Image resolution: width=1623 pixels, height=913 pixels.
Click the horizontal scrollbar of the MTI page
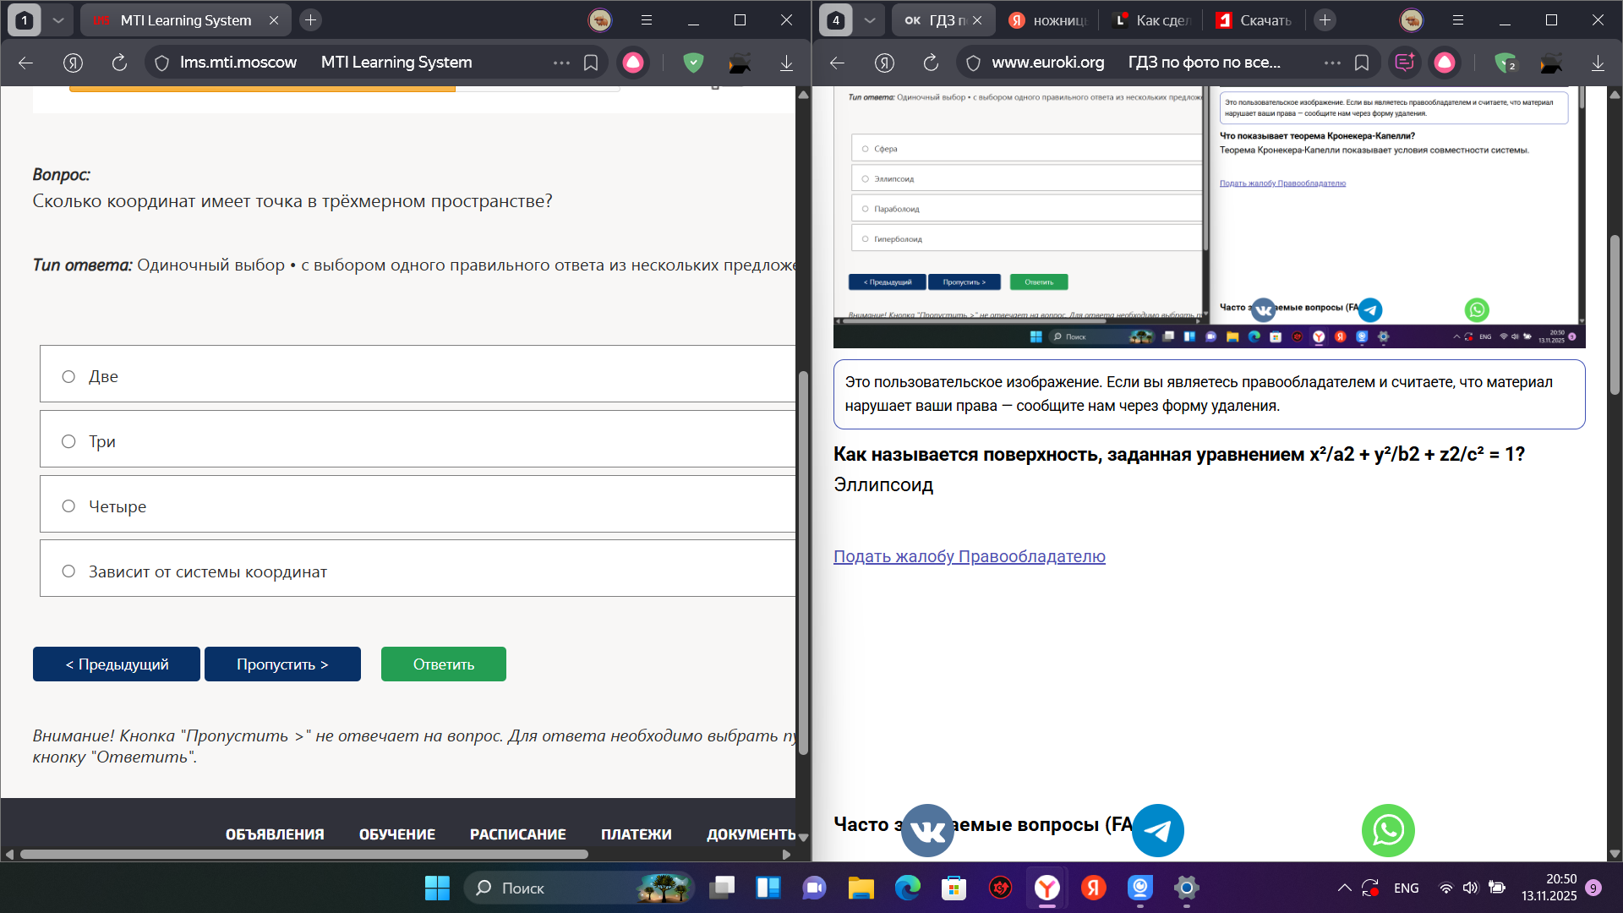[304, 855]
